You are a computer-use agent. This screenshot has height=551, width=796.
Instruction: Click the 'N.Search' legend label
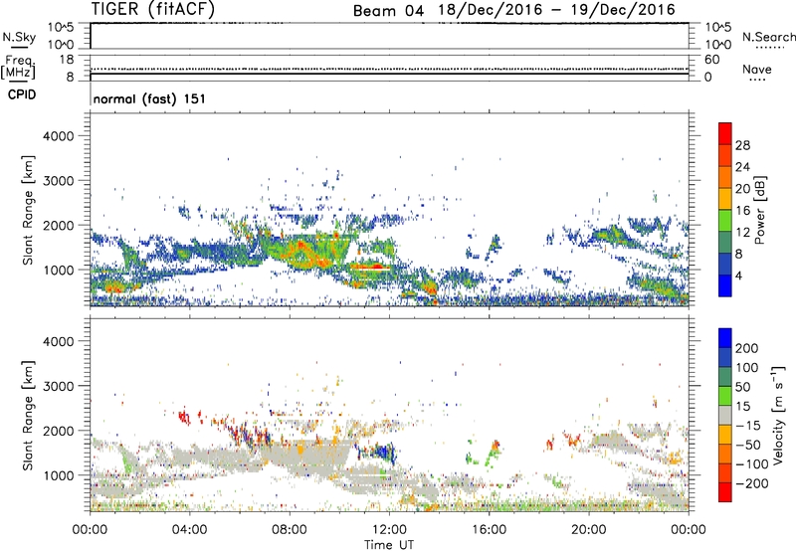(x=769, y=37)
